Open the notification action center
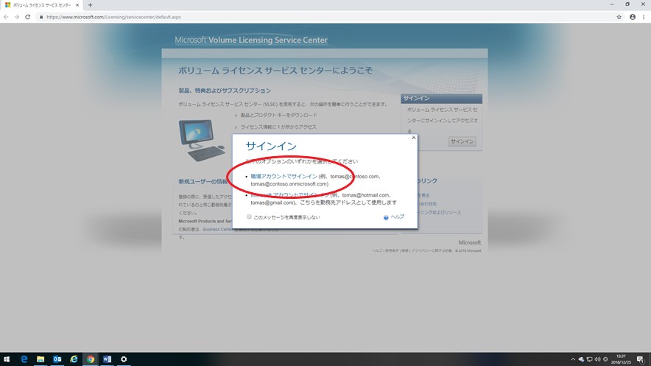The height and width of the screenshot is (366, 651). pyautogui.click(x=641, y=359)
